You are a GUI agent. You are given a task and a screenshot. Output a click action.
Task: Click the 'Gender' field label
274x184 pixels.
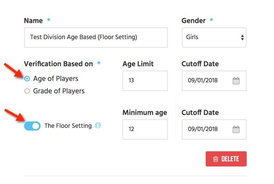click(193, 21)
